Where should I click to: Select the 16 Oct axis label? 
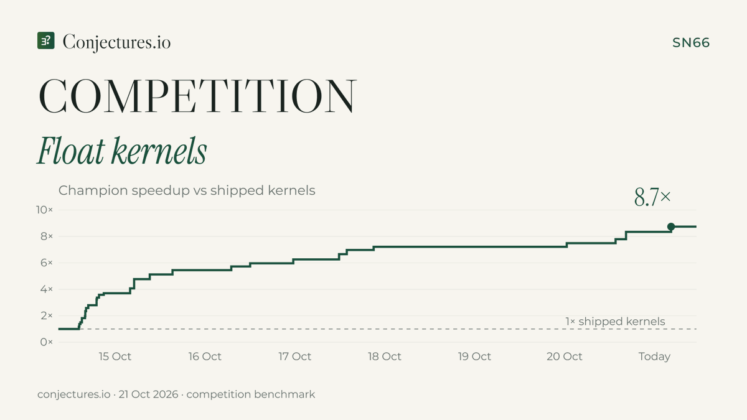pyautogui.click(x=205, y=357)
